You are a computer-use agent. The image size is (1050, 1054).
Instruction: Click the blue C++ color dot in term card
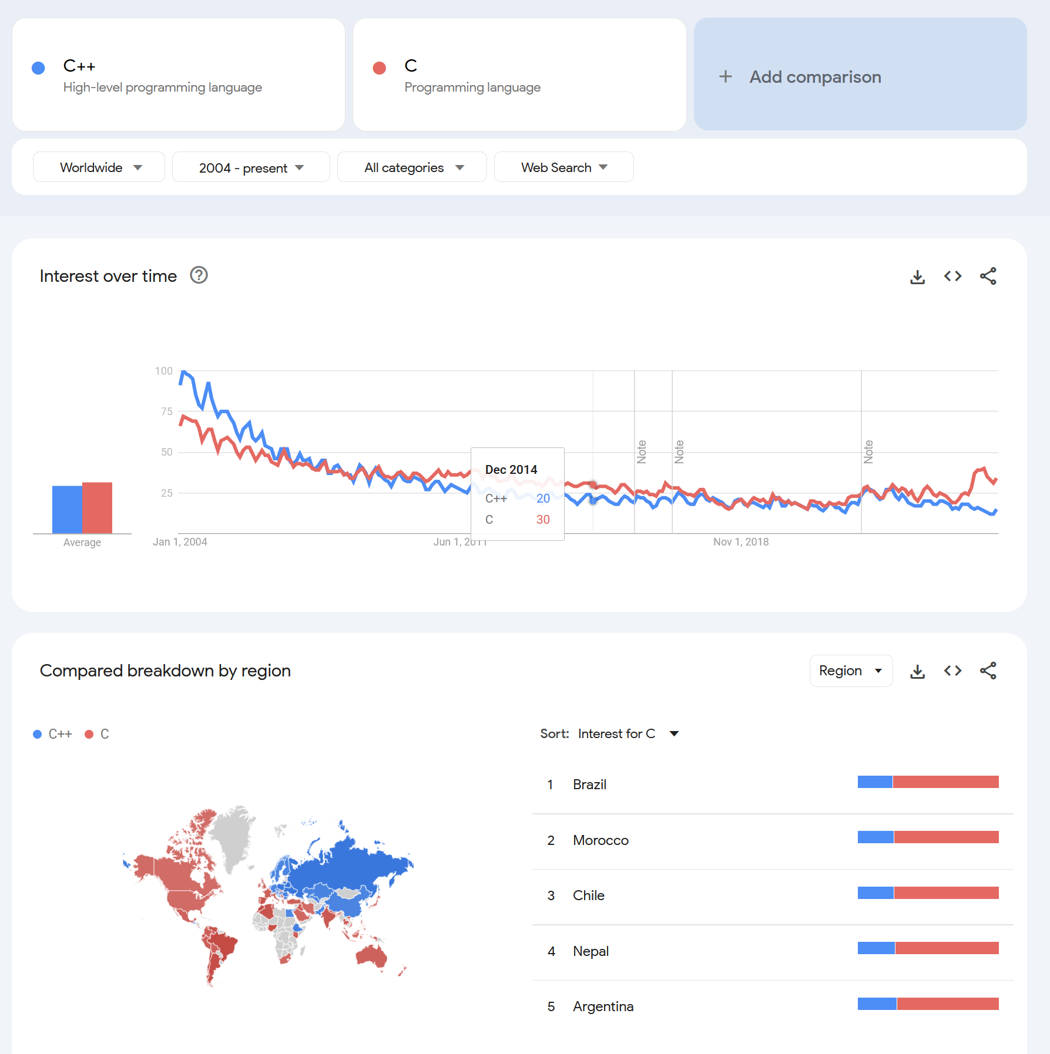pyautogui.click(x=38, y=68)
